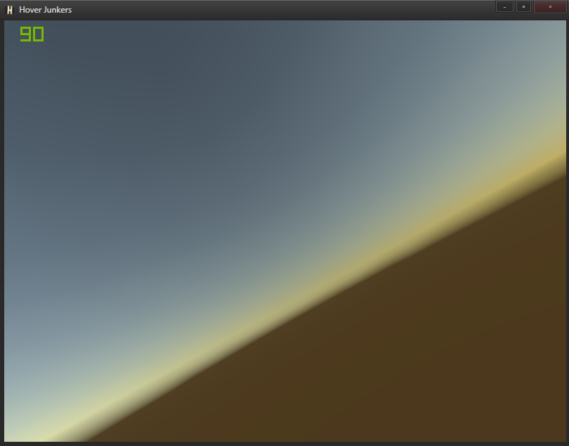Minimize the Hover Junkers window
This screenshot has width=569, height=446.
[x=504, y=6]
